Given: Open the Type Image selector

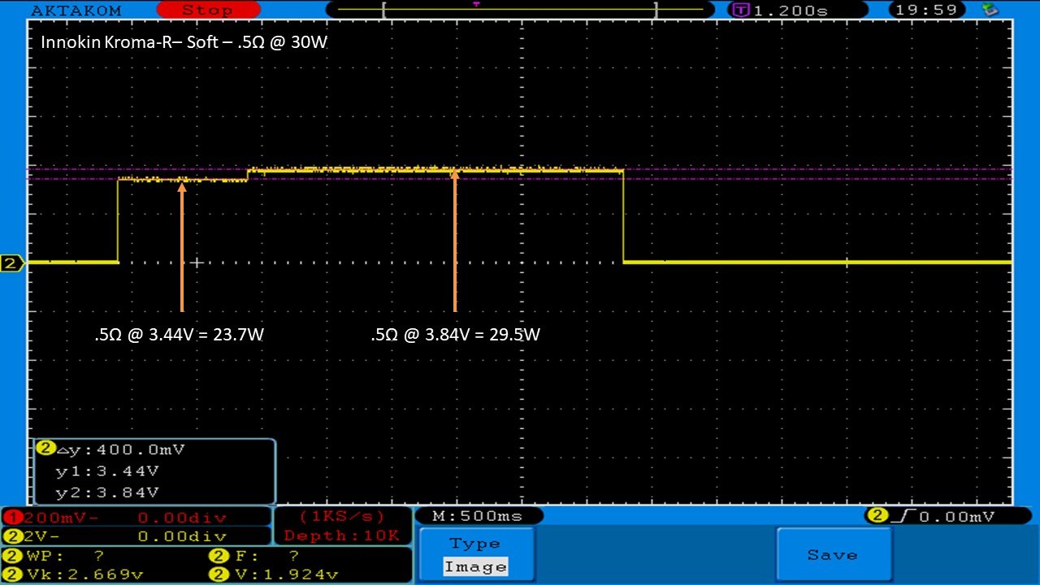Looking at the screenshot, I should tap(476, 556).
